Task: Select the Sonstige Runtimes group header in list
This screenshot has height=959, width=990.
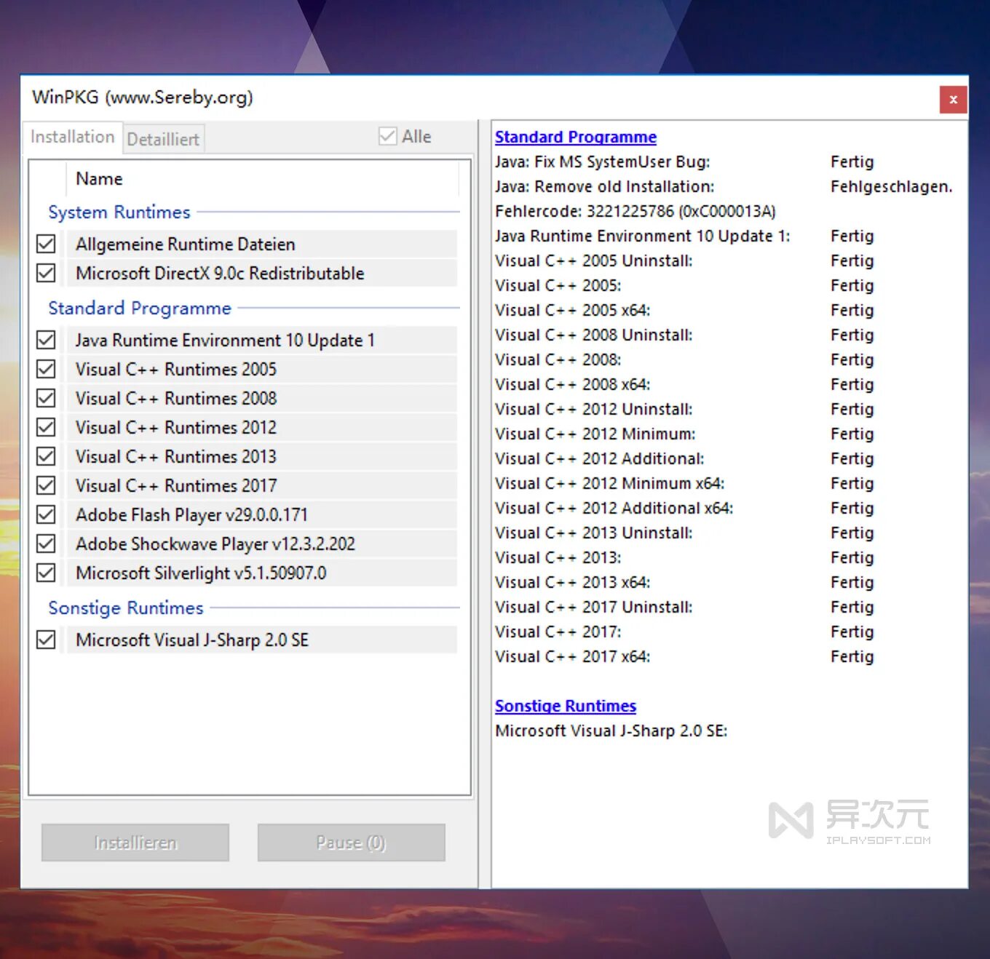Action: coord(126,608)
